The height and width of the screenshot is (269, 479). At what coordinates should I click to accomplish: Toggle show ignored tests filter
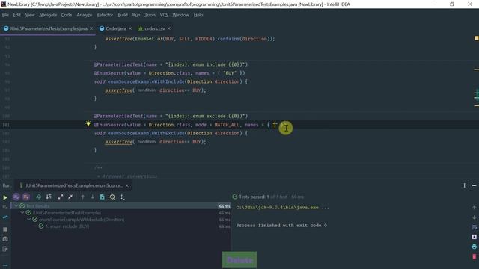click(x=26, y=197)
